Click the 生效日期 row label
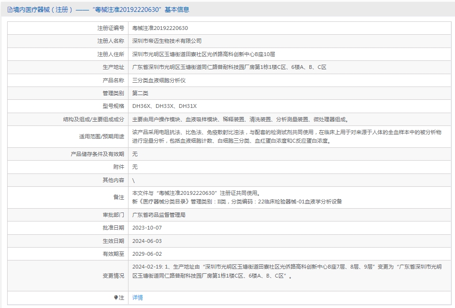 [113, 241]
